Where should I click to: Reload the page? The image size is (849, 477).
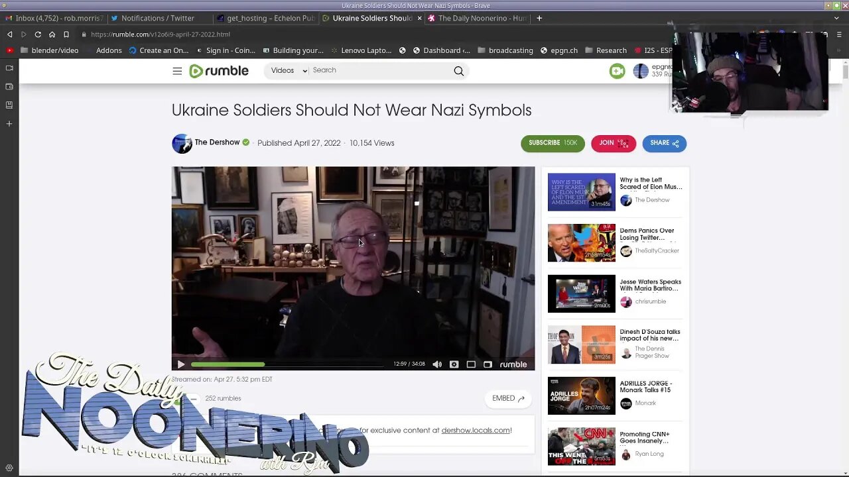click(x=38, y=34)
